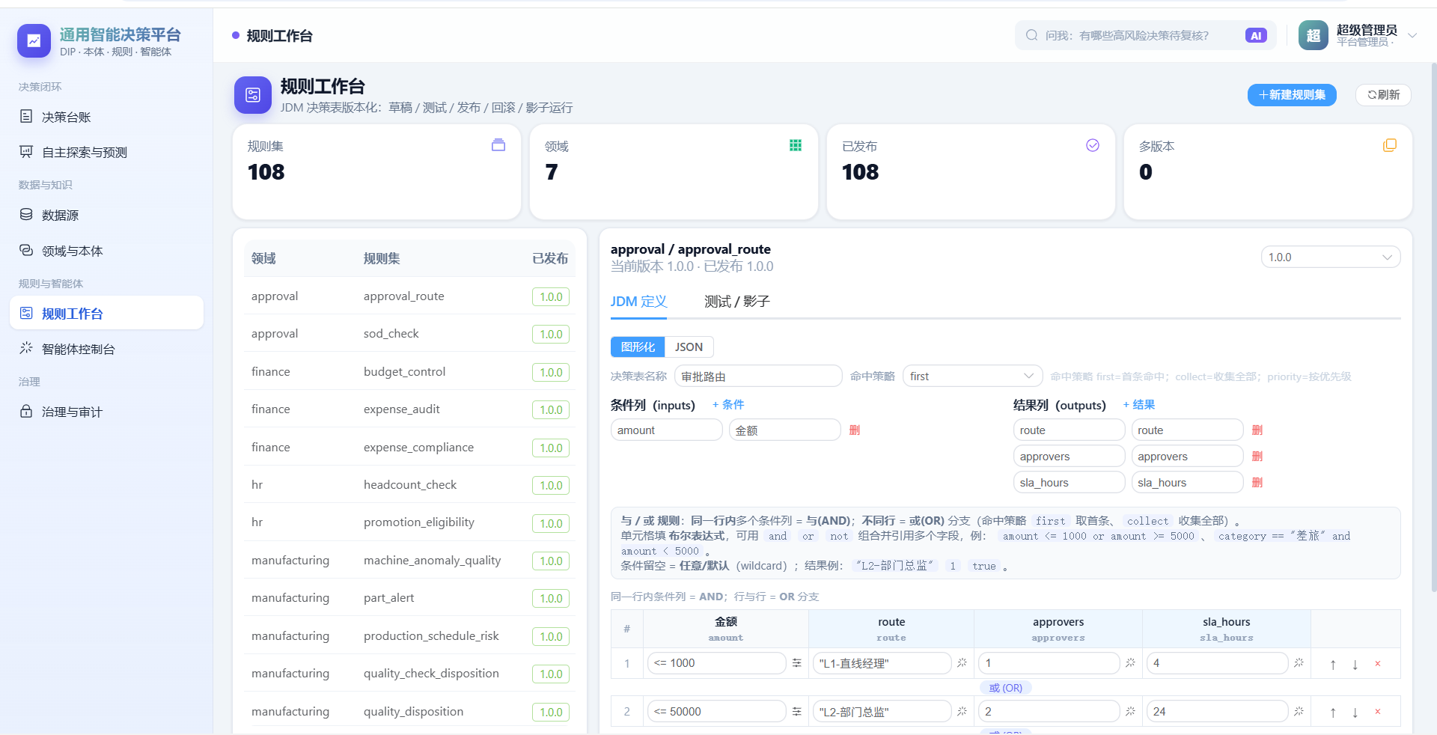Add a condition with '+ 条件'
Viewport: 1437px width, 735px height.
728,405
